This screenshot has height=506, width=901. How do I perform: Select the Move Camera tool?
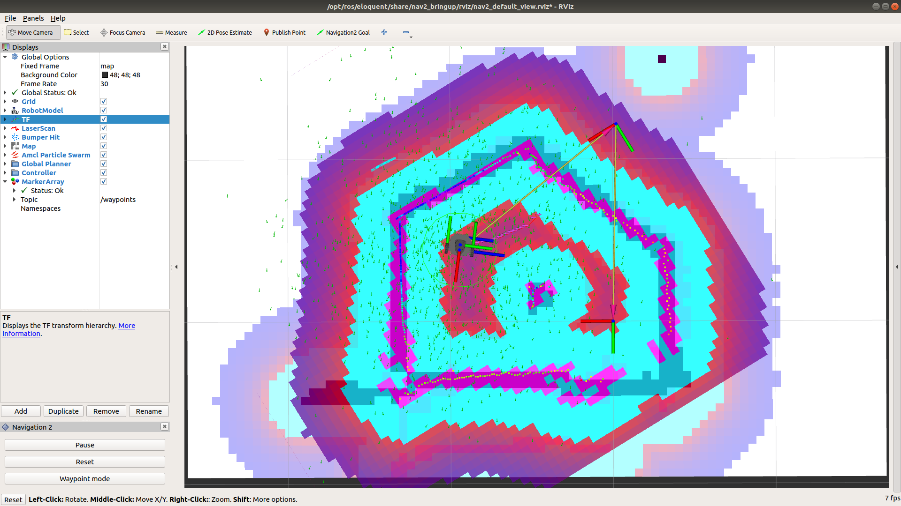pos(31,32)
